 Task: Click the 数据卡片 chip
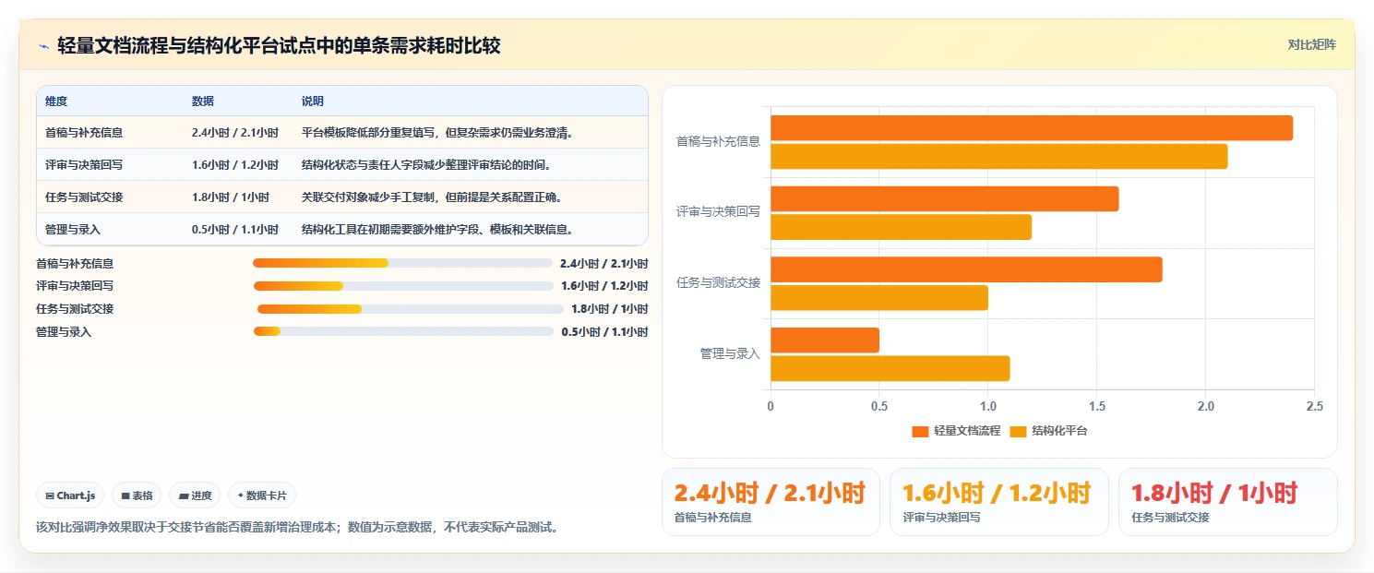pyautogui.click(x=262, y=495)
